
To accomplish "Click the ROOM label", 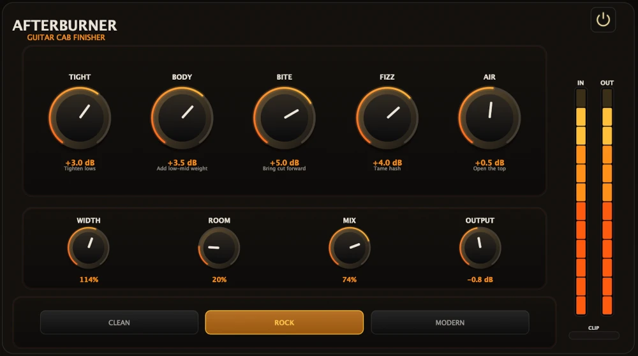I will [x=219, y=221].
